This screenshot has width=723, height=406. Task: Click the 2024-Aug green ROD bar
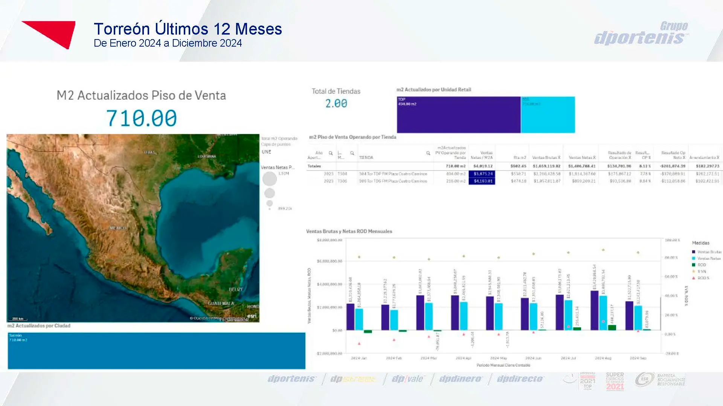612,328
